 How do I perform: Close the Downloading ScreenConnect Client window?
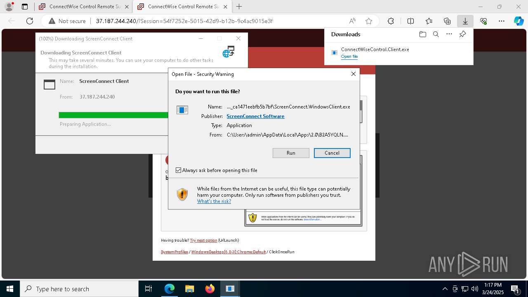pos(238,38)
